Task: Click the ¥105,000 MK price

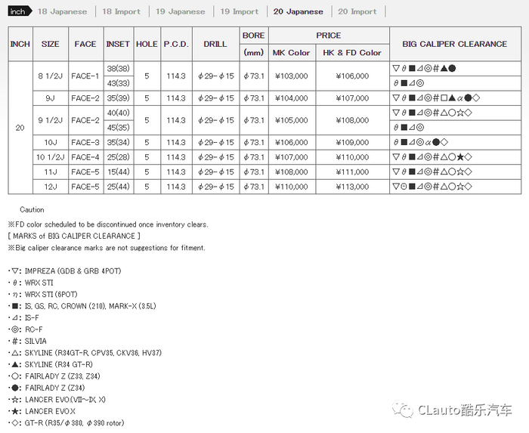Action: 292,120
